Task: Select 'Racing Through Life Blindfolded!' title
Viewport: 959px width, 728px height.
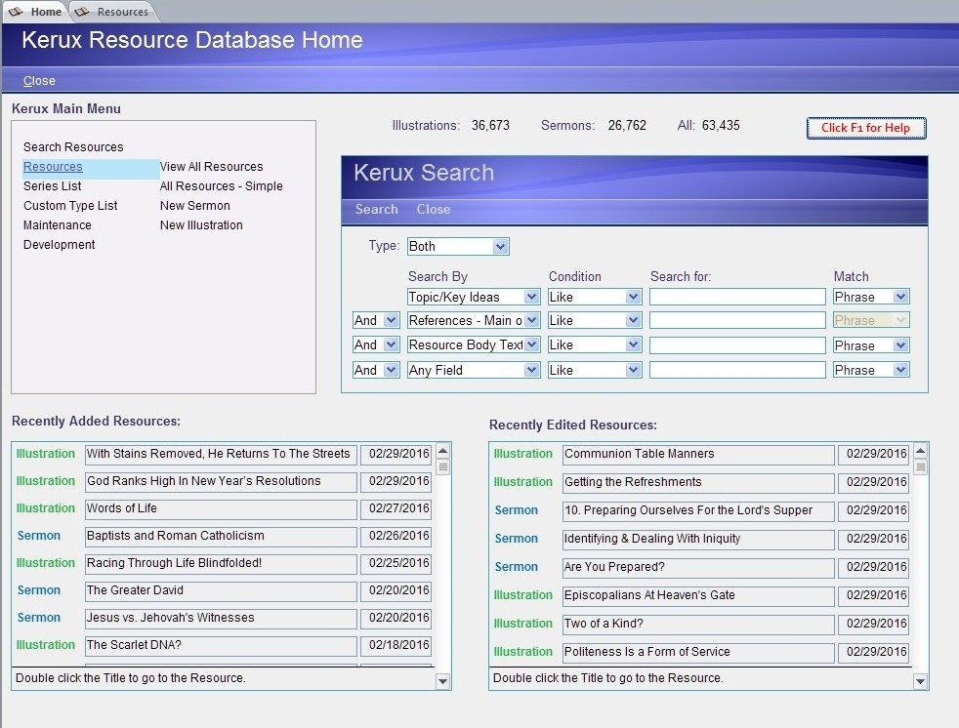Action: [221, 563]
